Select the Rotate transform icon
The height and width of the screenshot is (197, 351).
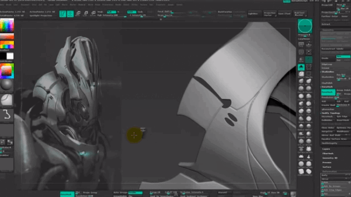93,14
